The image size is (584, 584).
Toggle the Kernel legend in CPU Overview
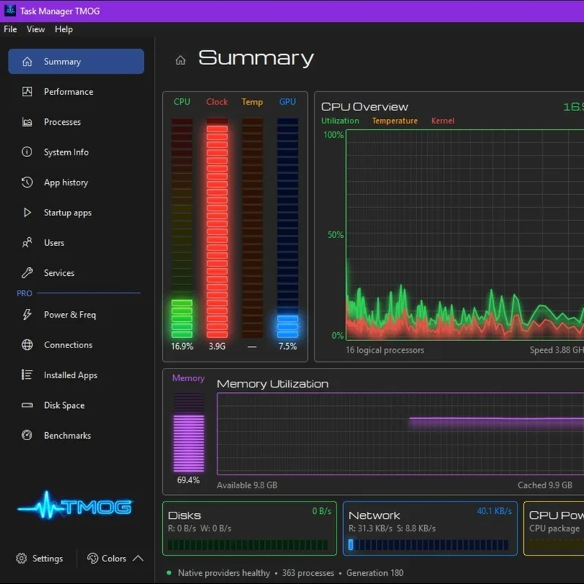[x=443, y=120]
